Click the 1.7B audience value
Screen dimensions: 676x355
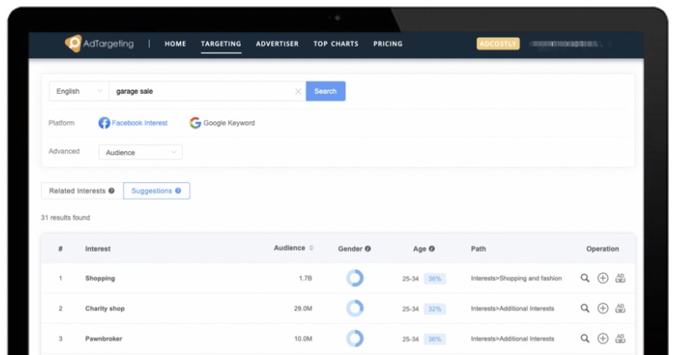pos(305,278)
